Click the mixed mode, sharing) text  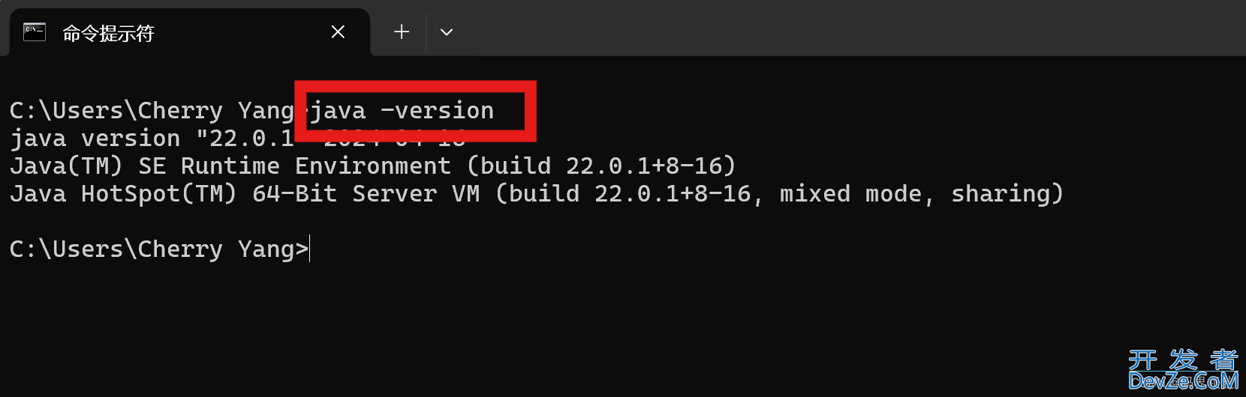[922, 194]
